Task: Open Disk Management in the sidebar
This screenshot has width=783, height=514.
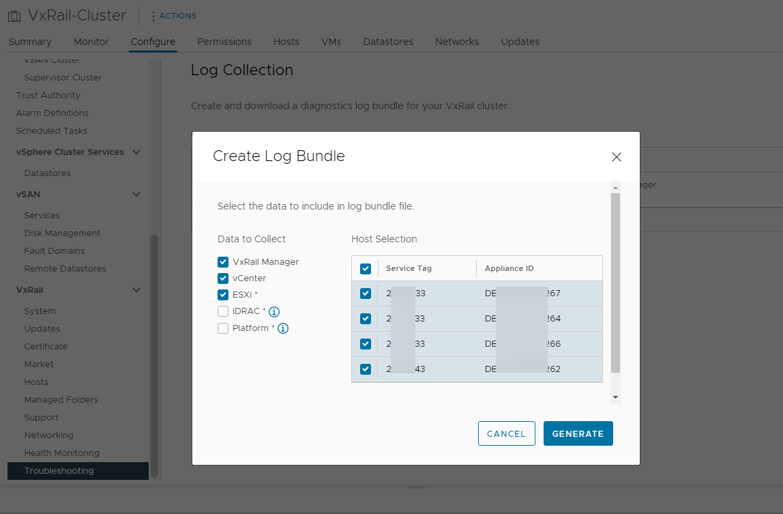Action: pos(62,233)
